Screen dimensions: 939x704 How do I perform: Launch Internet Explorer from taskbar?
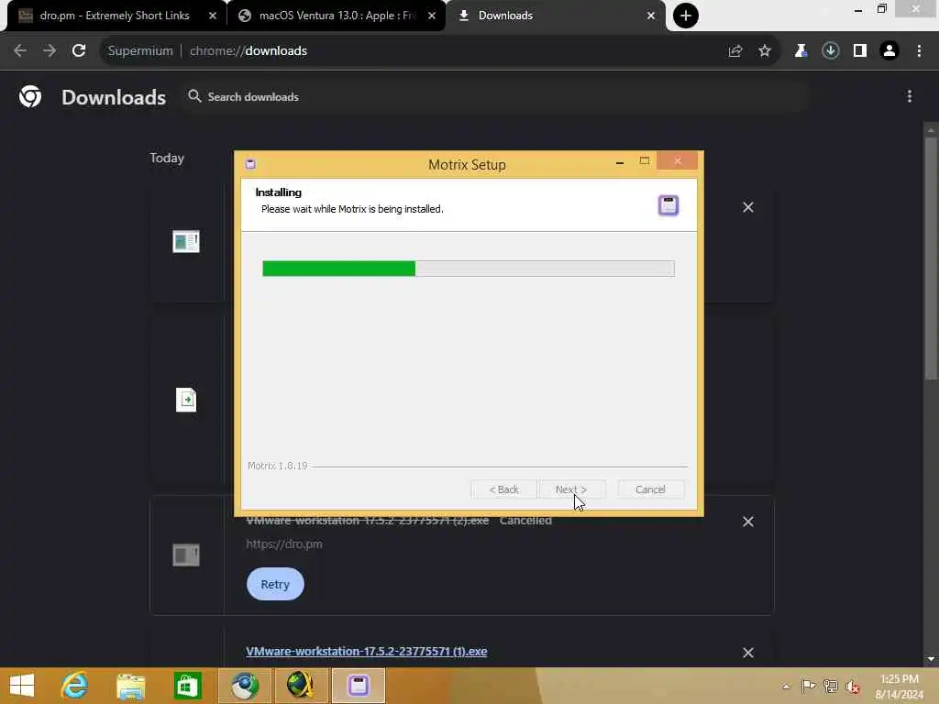coord(75,686)
